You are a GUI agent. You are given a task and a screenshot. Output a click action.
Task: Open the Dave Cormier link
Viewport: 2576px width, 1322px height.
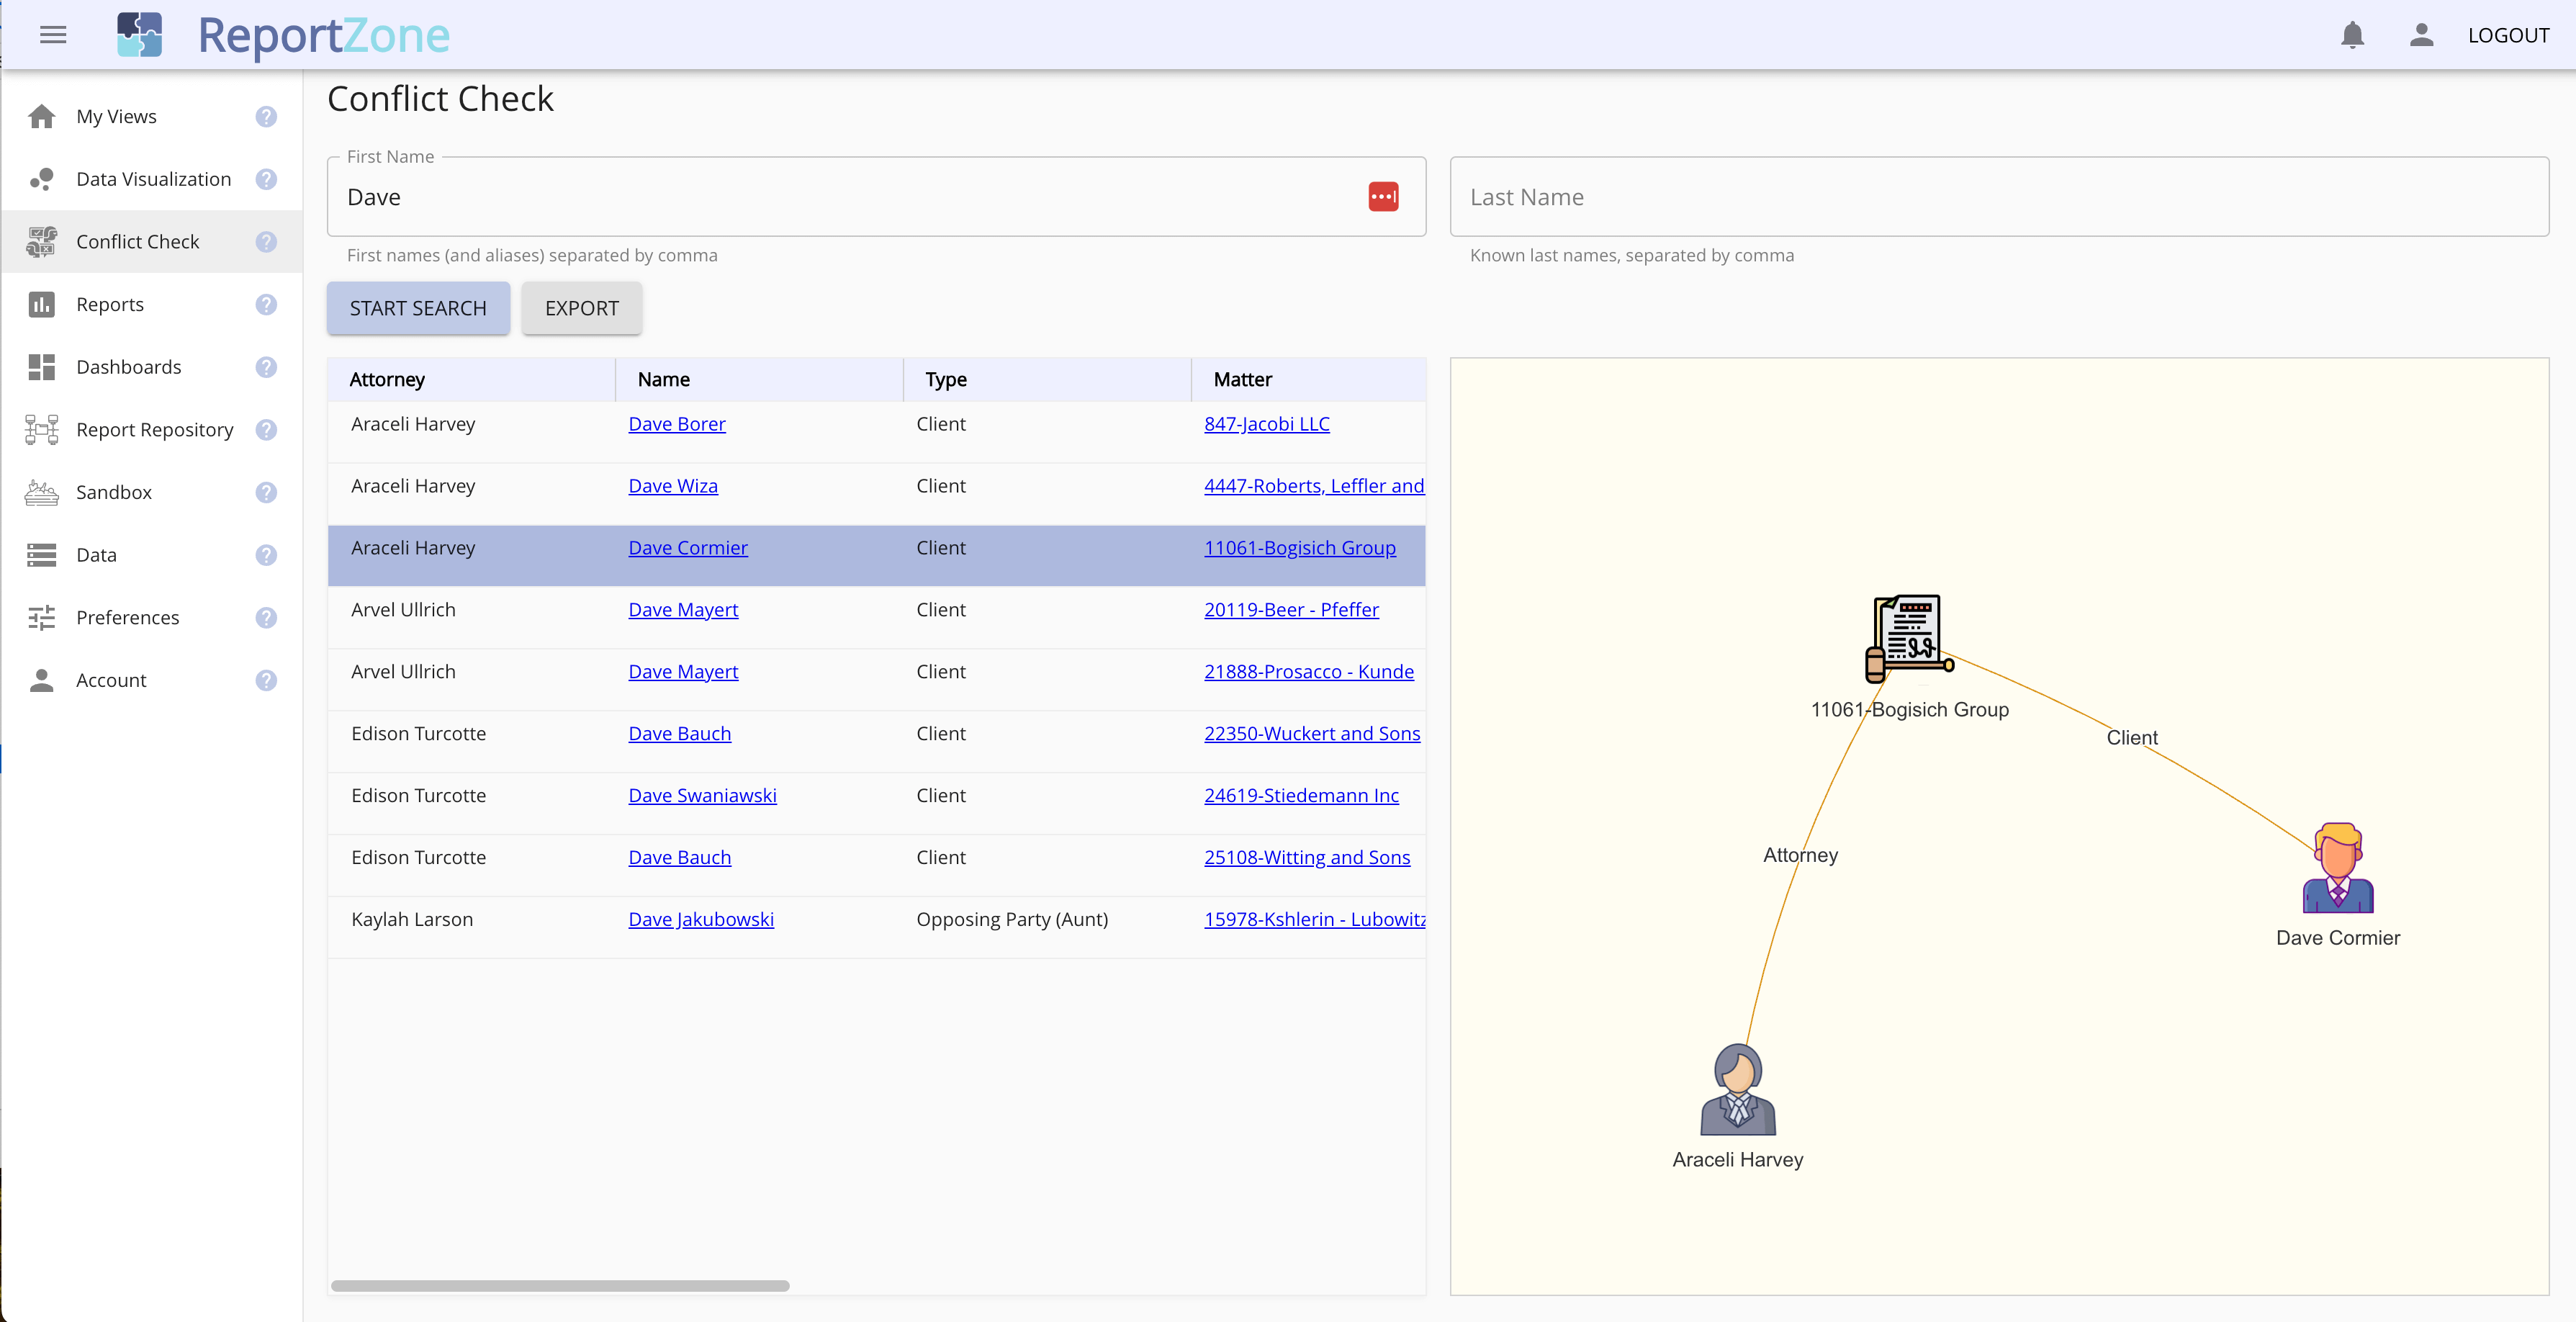pyautogui.click(x=688, y=548)
